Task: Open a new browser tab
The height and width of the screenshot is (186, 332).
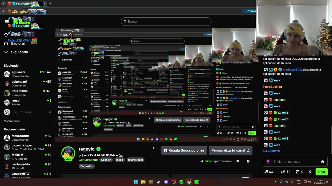Action: (x=50, y=4)
